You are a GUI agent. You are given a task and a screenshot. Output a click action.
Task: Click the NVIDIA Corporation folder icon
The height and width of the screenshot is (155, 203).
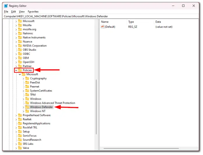pos(20,45)
